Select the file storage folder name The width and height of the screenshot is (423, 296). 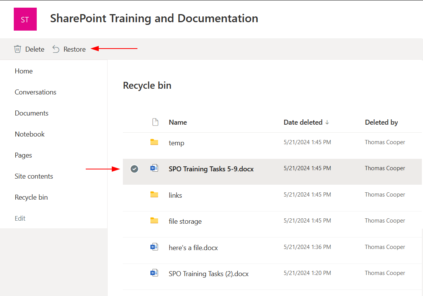(185, 221)
